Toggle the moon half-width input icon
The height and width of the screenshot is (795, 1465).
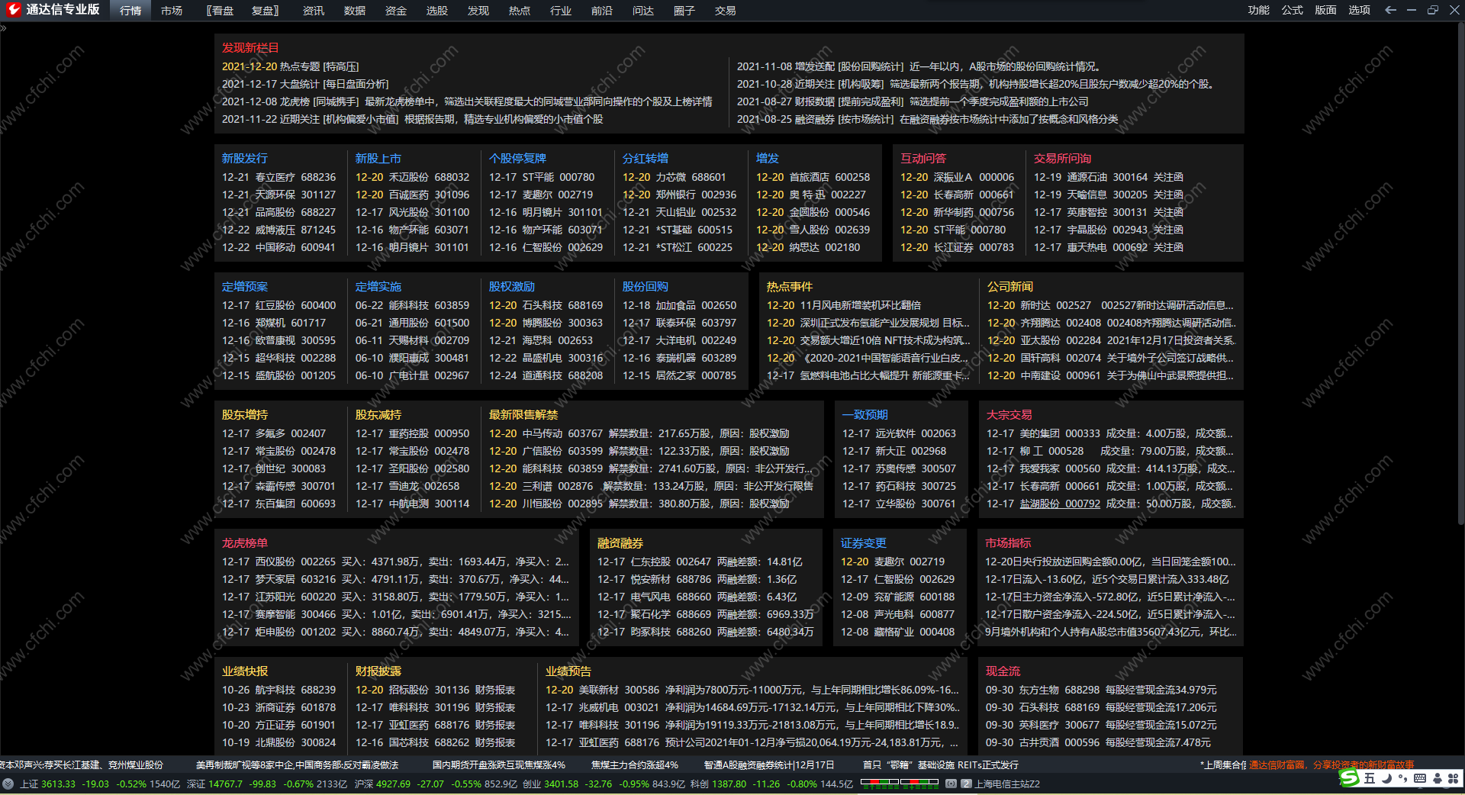(x=1386, y=778)
